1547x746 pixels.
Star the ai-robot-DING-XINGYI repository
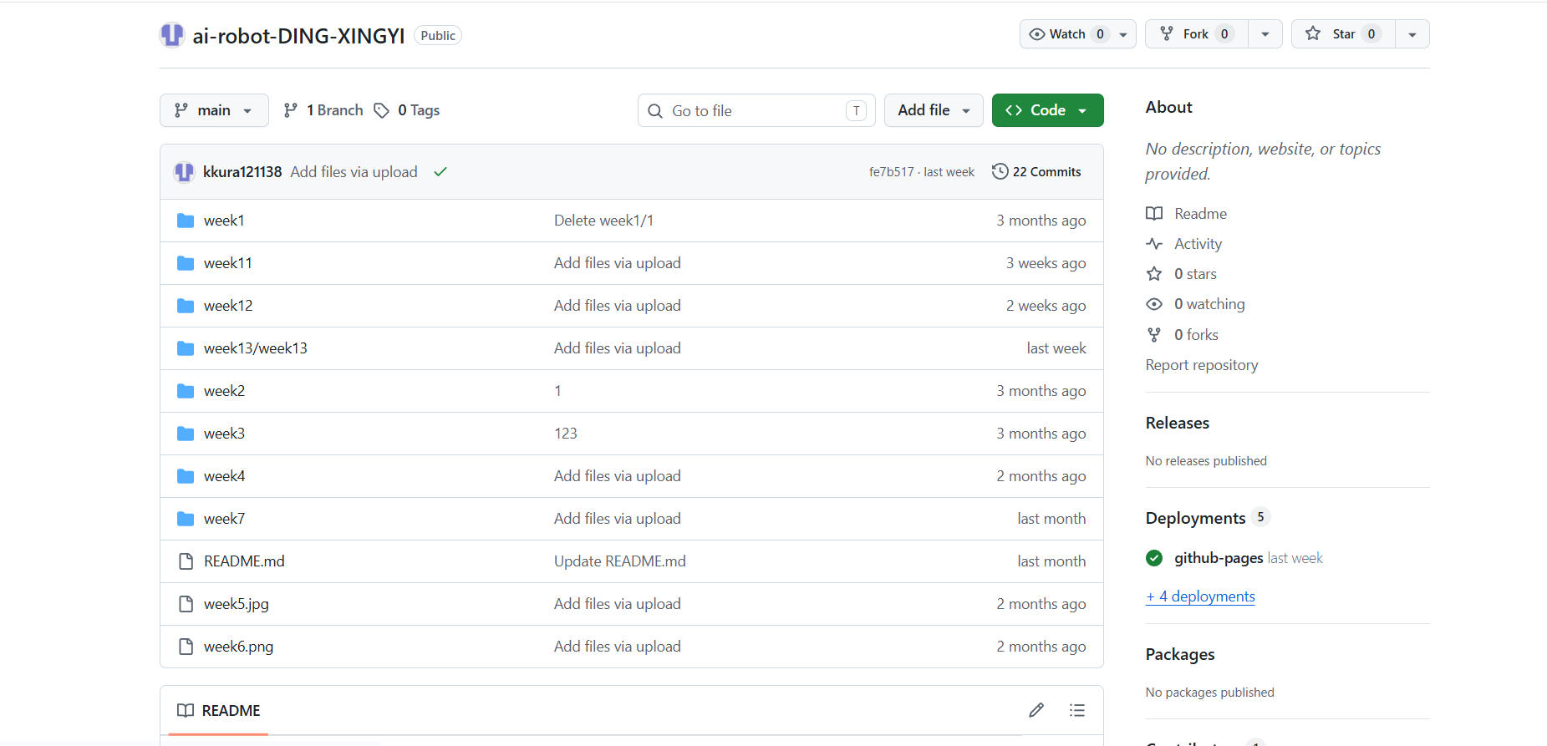pos(1343,34)
